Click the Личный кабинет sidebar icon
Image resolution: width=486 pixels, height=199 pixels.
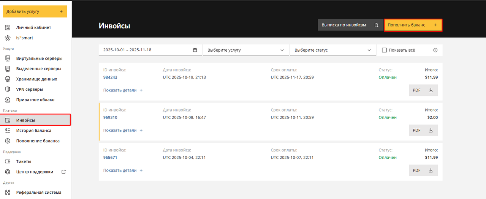[8, 27]
